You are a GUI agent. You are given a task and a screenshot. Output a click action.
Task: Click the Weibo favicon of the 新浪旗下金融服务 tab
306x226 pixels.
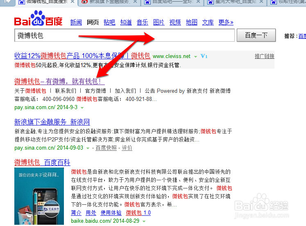pos(84,2)
